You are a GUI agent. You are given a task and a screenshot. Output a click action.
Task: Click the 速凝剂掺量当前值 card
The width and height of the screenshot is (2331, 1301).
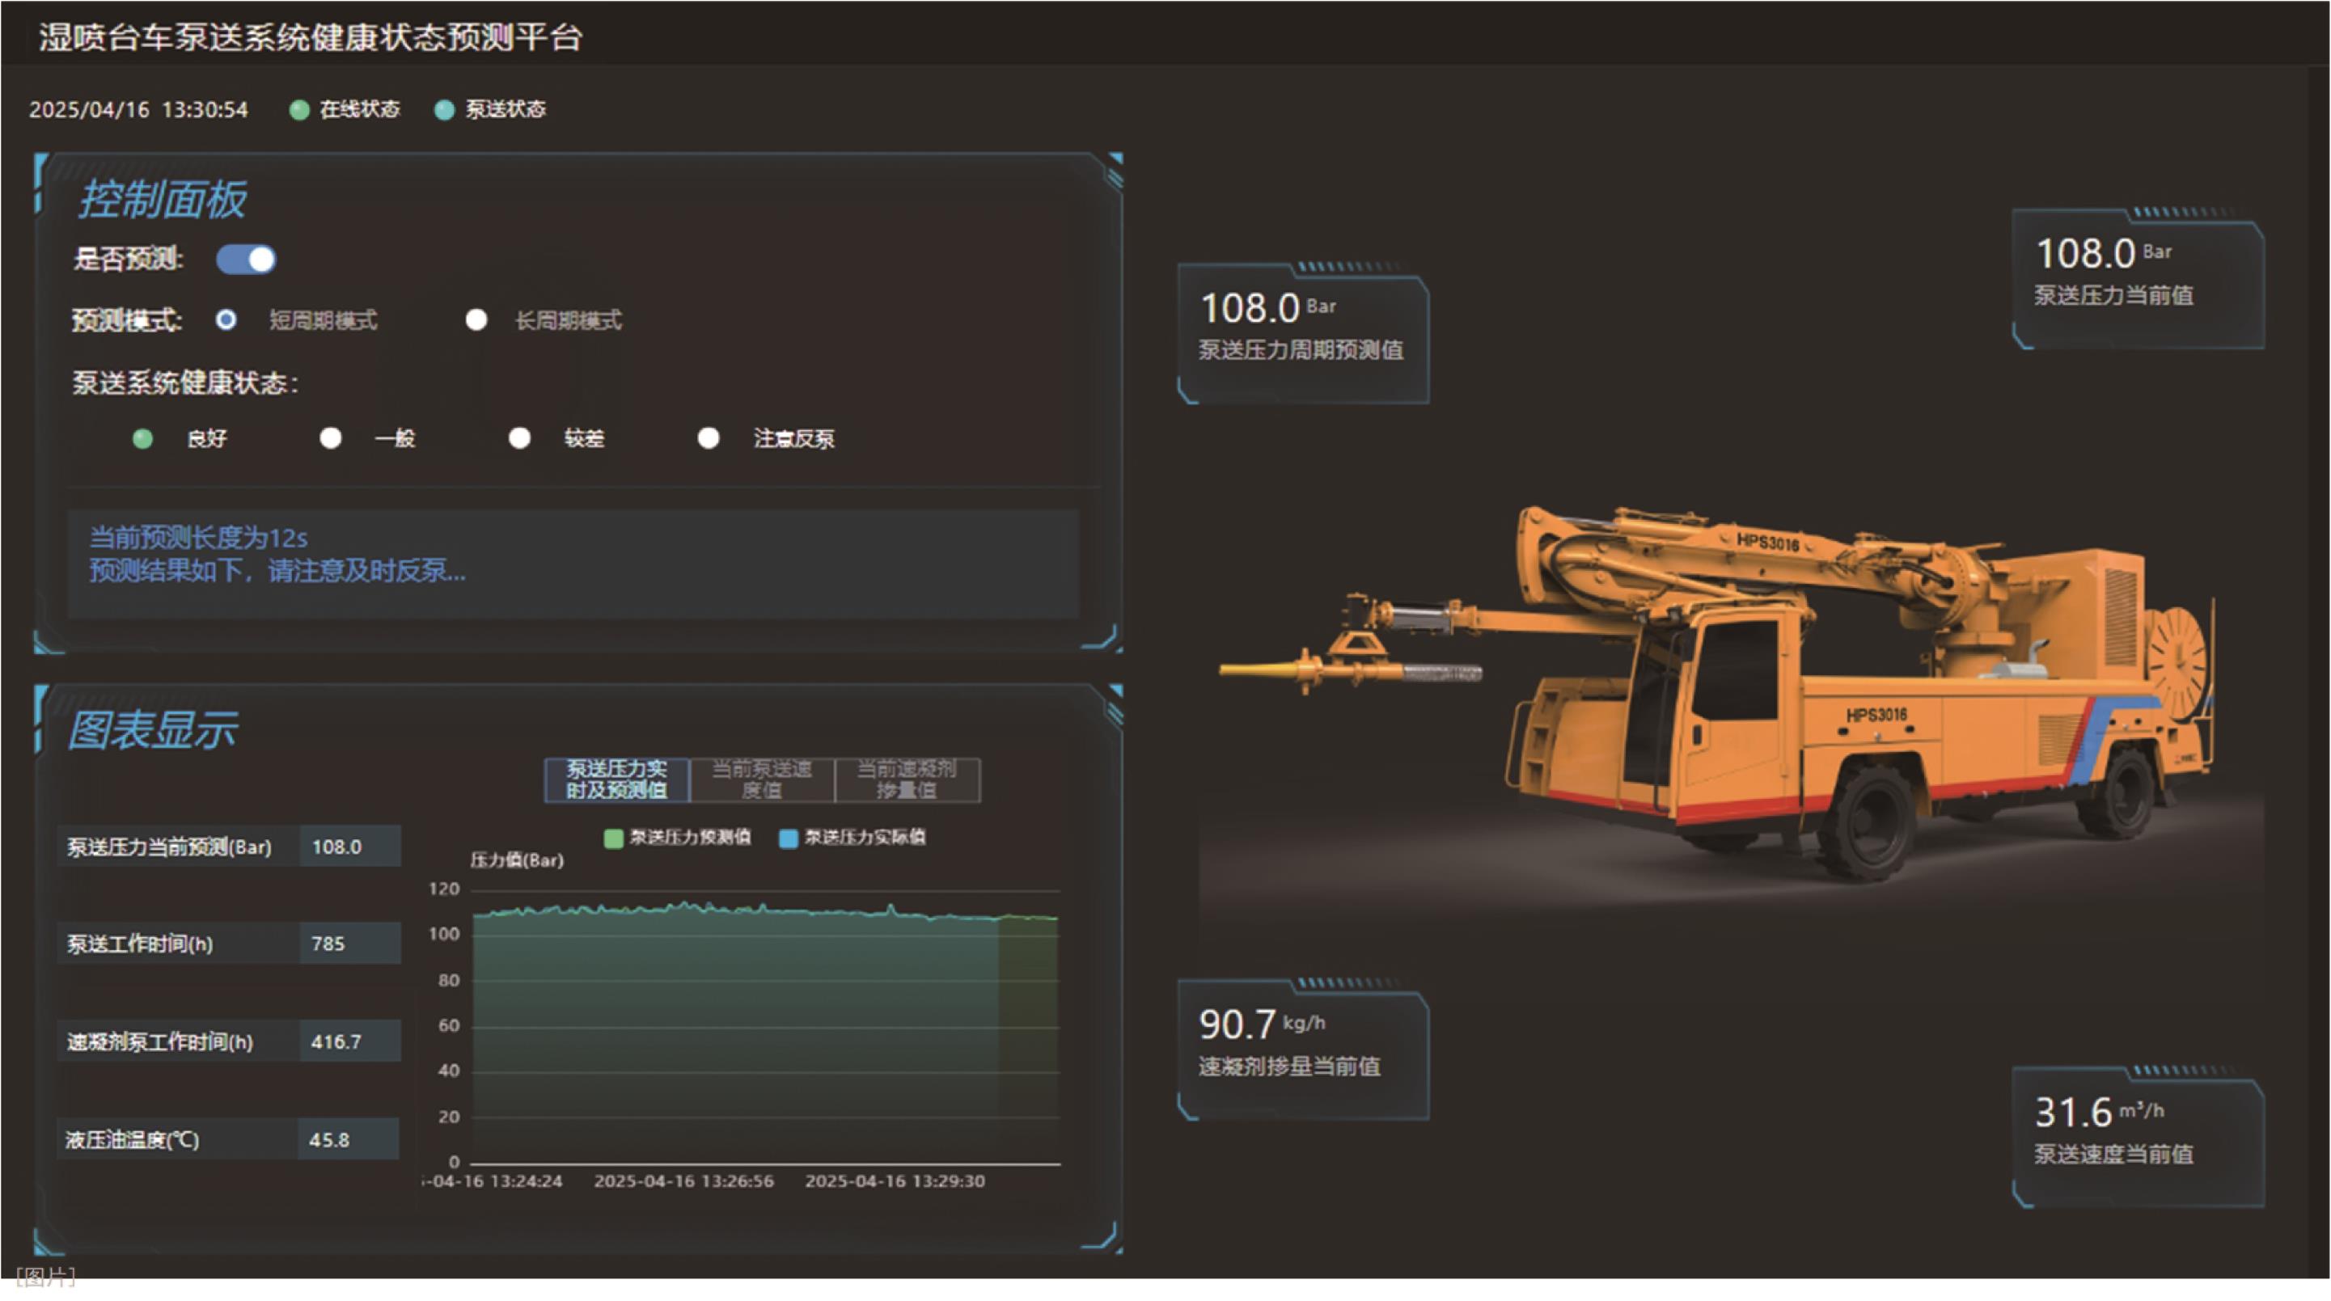tap(1302, 1049)
